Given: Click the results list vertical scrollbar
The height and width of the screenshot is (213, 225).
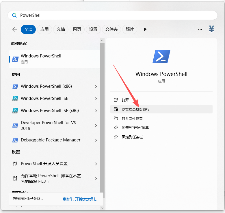Looking at the screenshot, I should click(102, 115).
